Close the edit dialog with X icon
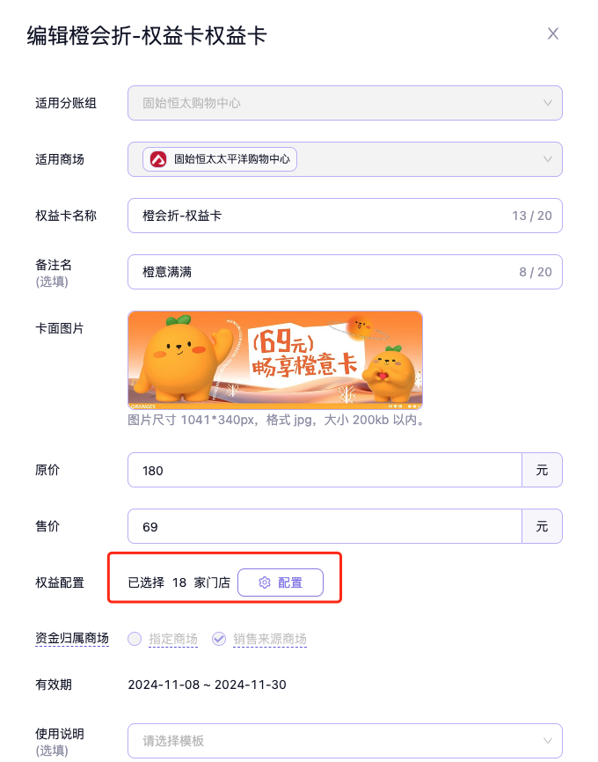This screenshot has width=598, height=762. (x=553, y=34)
